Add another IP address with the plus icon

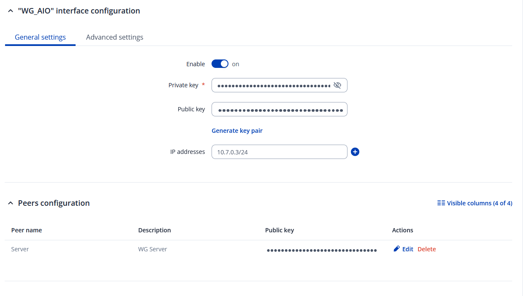click(x=355, y=152)
